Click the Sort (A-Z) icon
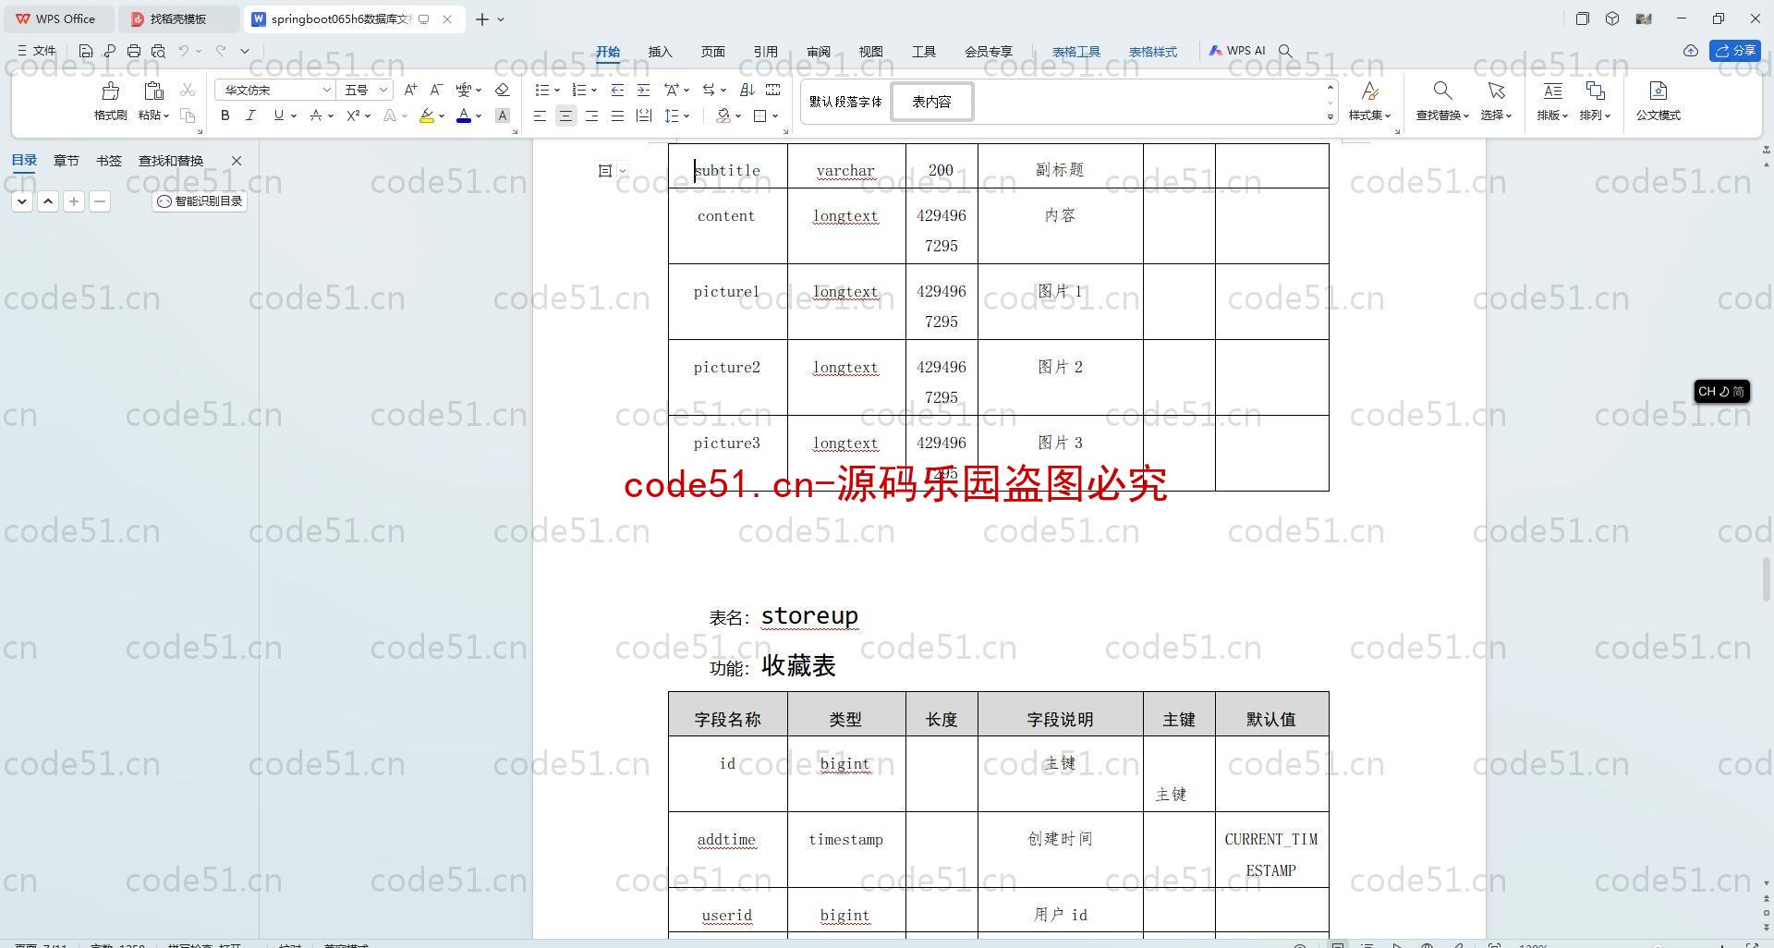Viewport: 1774px width, 948px height. [x=747, y=90]
